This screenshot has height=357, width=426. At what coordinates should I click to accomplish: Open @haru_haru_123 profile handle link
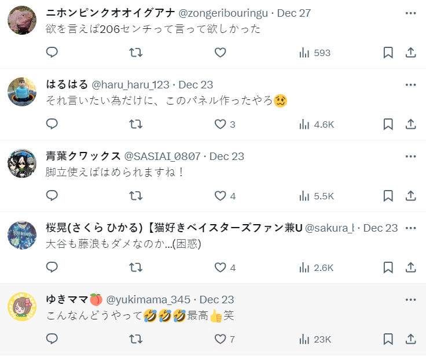pyautogui.click(x=130, y=85)
